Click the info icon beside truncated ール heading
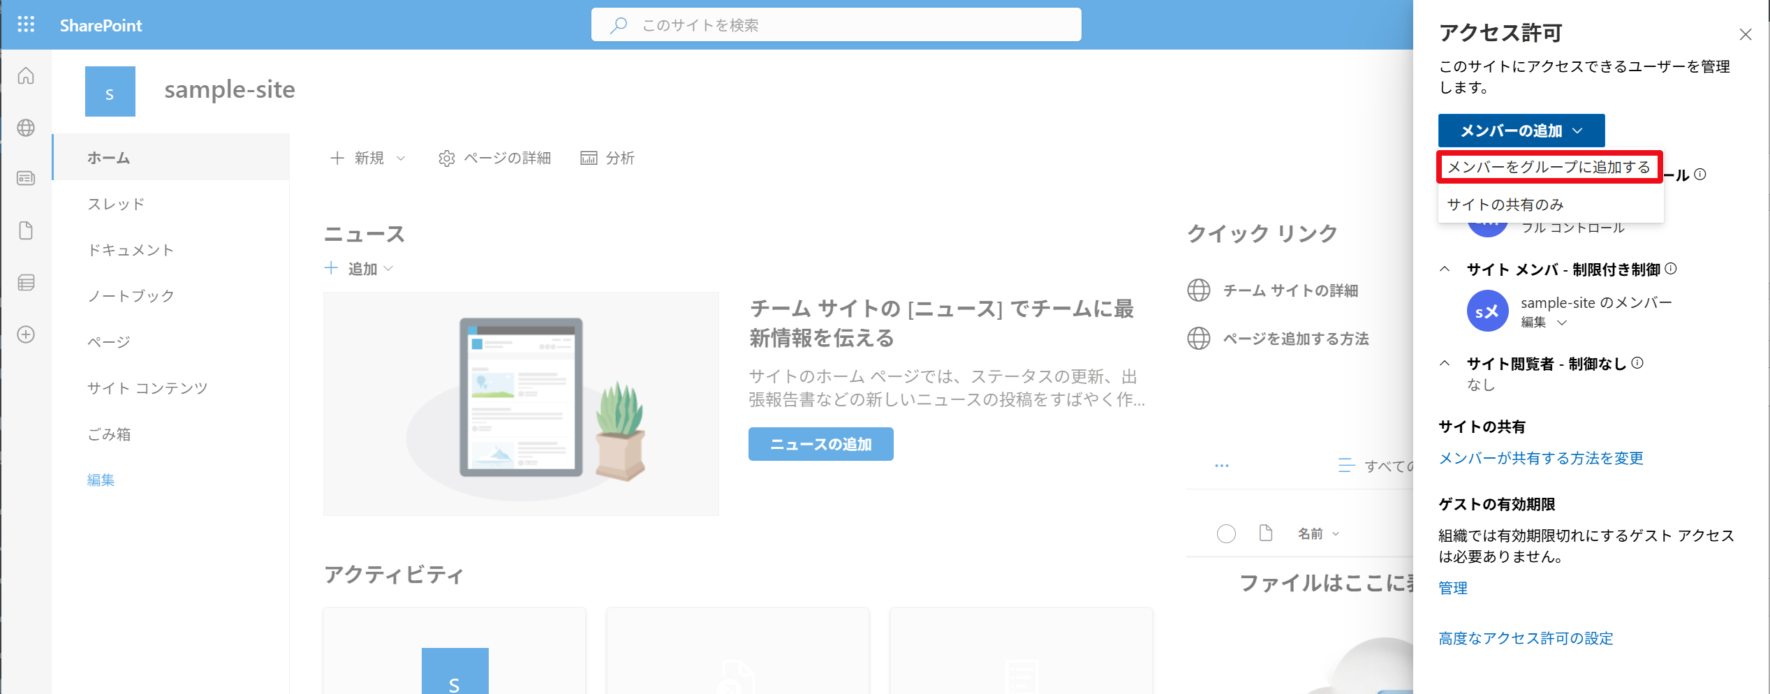This screenshot has height=694, width=1770. (1700, 175)
